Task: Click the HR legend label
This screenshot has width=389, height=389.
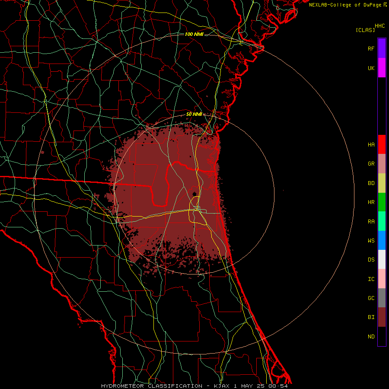Action: click(371, 202)
